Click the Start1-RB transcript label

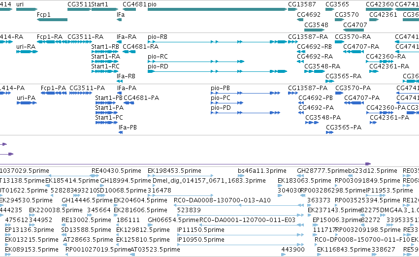(105, 47)
